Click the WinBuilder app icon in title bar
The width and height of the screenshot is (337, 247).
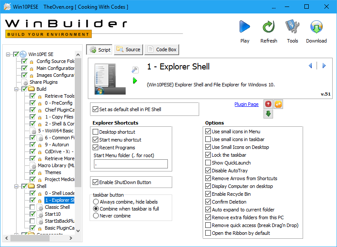coord(7,7)
